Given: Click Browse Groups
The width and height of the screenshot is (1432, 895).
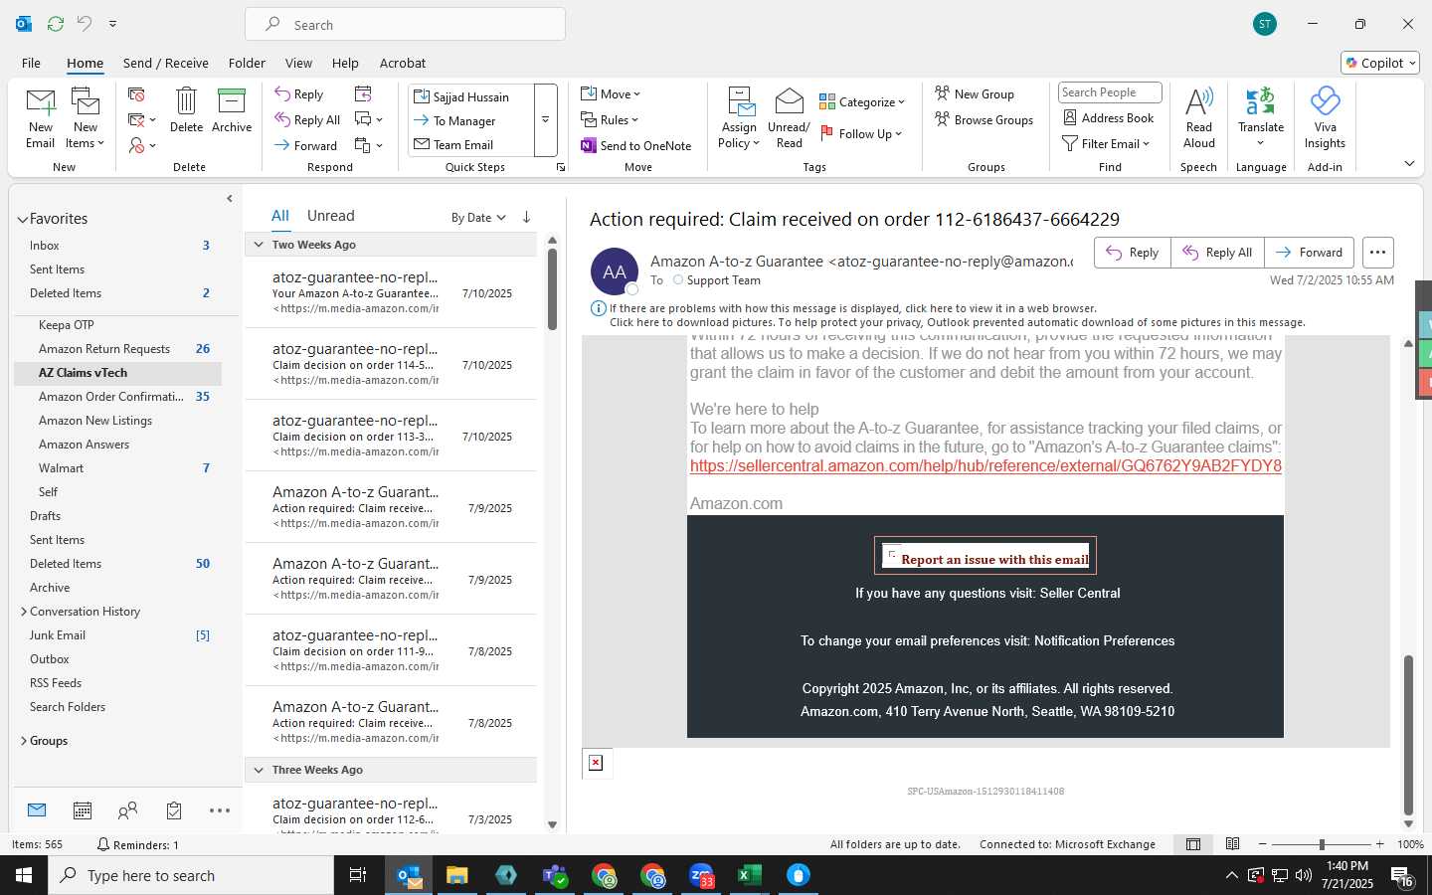Looking at the screenshot, I should click(984, 119).
